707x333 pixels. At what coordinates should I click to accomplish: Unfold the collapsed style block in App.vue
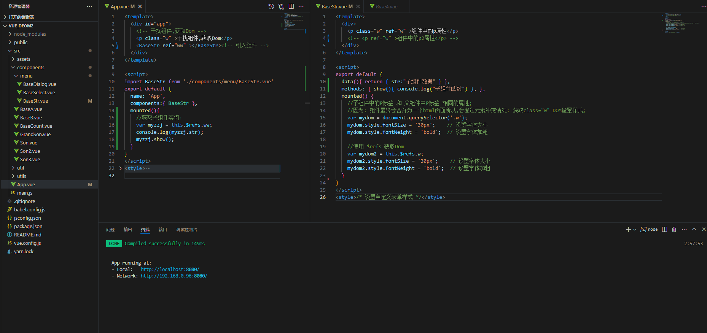tap(120, 168)
